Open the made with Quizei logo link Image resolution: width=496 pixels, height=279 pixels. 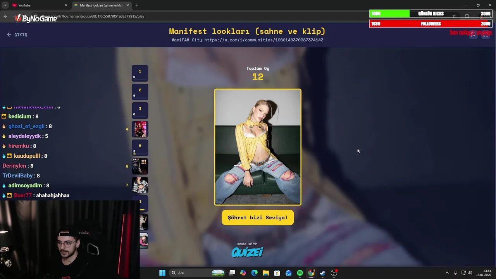click(247, 250)
